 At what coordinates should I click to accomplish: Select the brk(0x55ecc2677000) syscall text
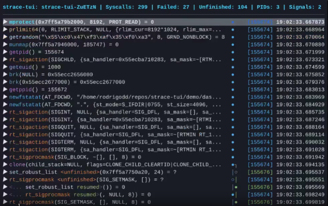pos(67,82)
